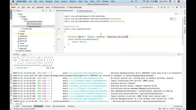Open the Build tool window
Viewport: 196px width, 110px height.
[x=47, y=106]
